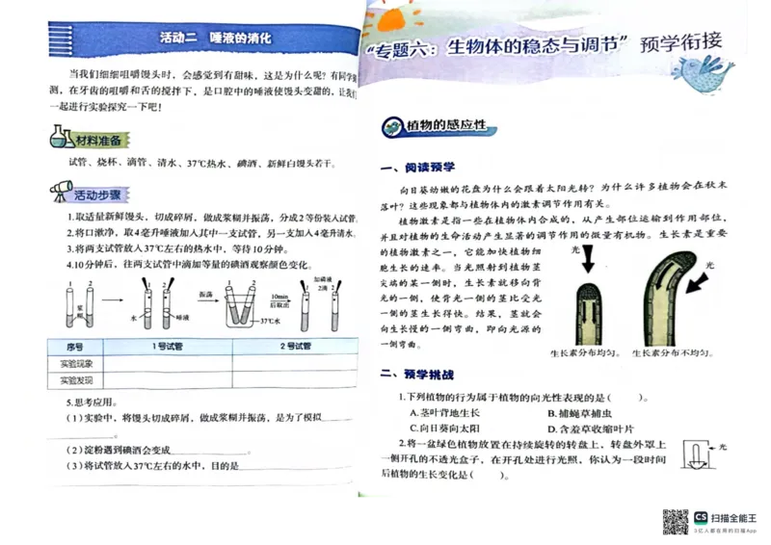
Task: Click the 1号试管 column header
Action: [168, 347]
